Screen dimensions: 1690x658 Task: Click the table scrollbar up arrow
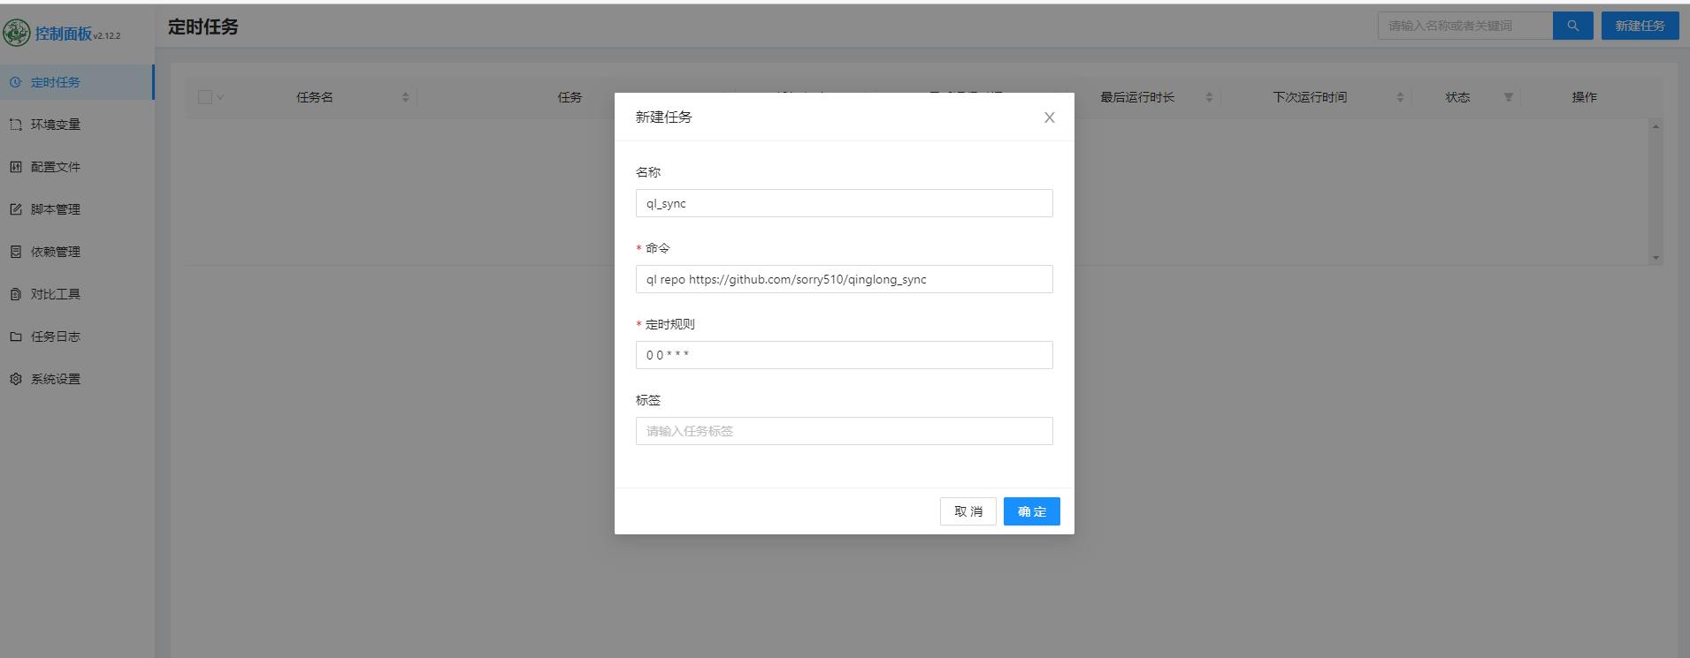[x=1656, y=126]
